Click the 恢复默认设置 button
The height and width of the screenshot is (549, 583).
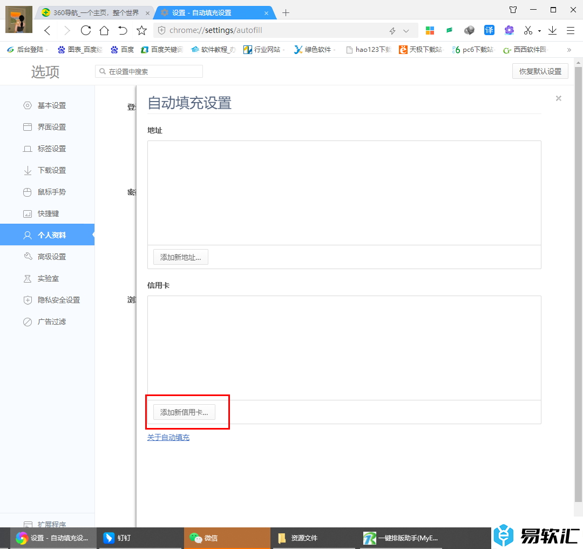540,71
